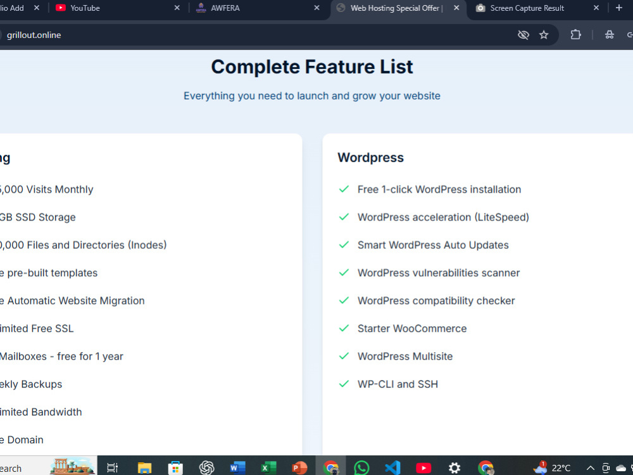Open Task View on the taskbar

pyautogui.click(x=113, y=468)
